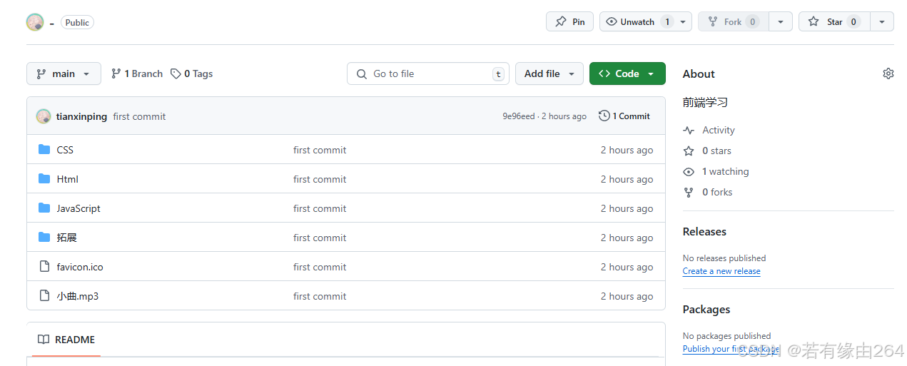Open the About settings gear icon

coord(888,73)
